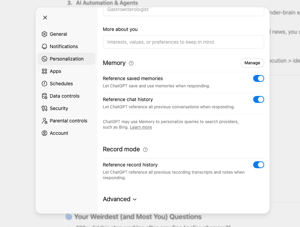Switch to Security settings
The height and width of the screenshot is (227, 300).
[x=66, y=108]
